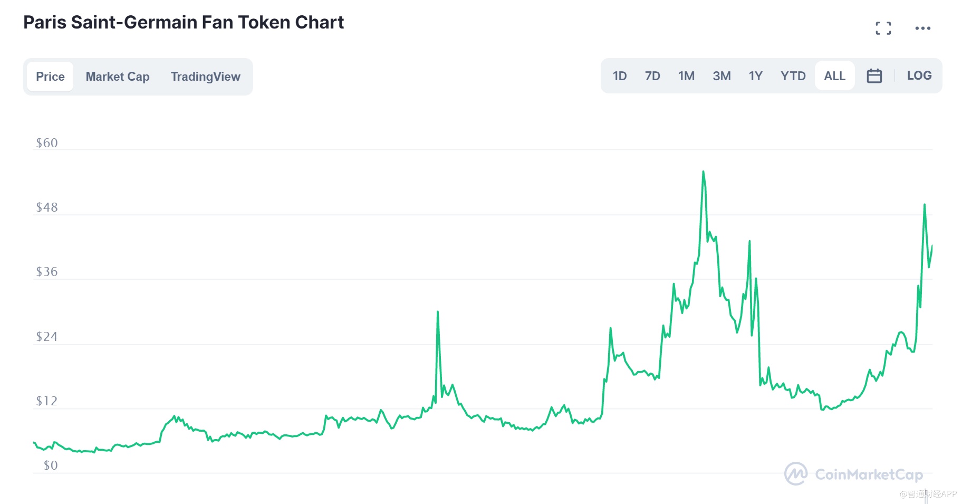The height and width of the screenshot is (504, 962).
Task: Switch to the Market Cap tab
Action: (x=118, y=77)
